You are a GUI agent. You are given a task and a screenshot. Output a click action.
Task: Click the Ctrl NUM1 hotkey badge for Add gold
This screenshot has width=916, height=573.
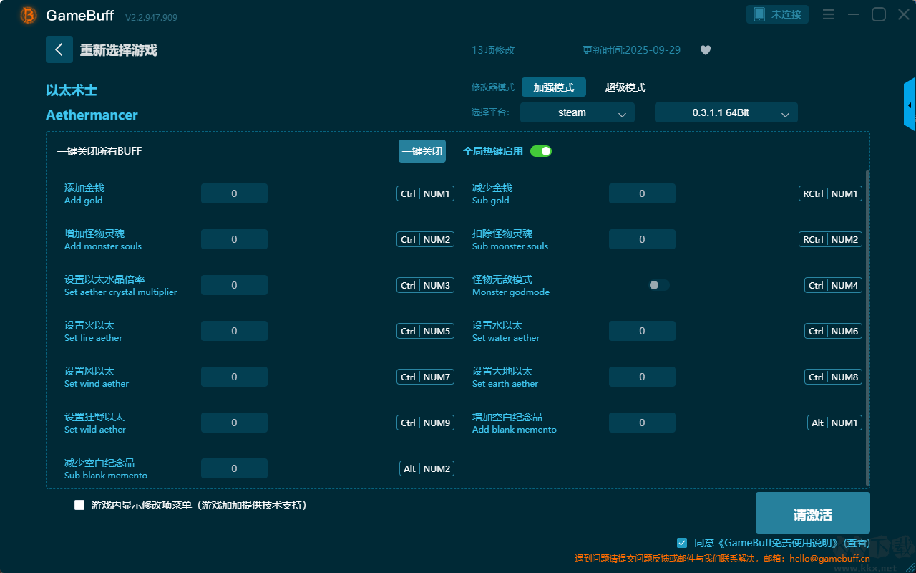[x=425, y=193]
